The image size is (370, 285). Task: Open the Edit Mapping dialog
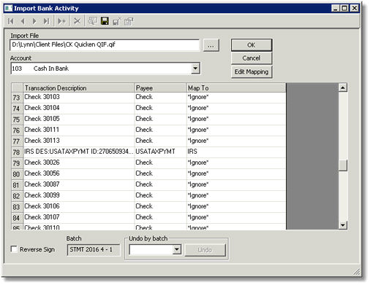pos(252,71)
